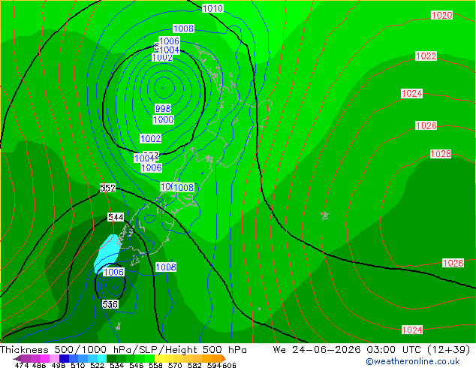Click the 998 pressure label
This screenshot has width=476, height=368.
(x=163, y=108)
